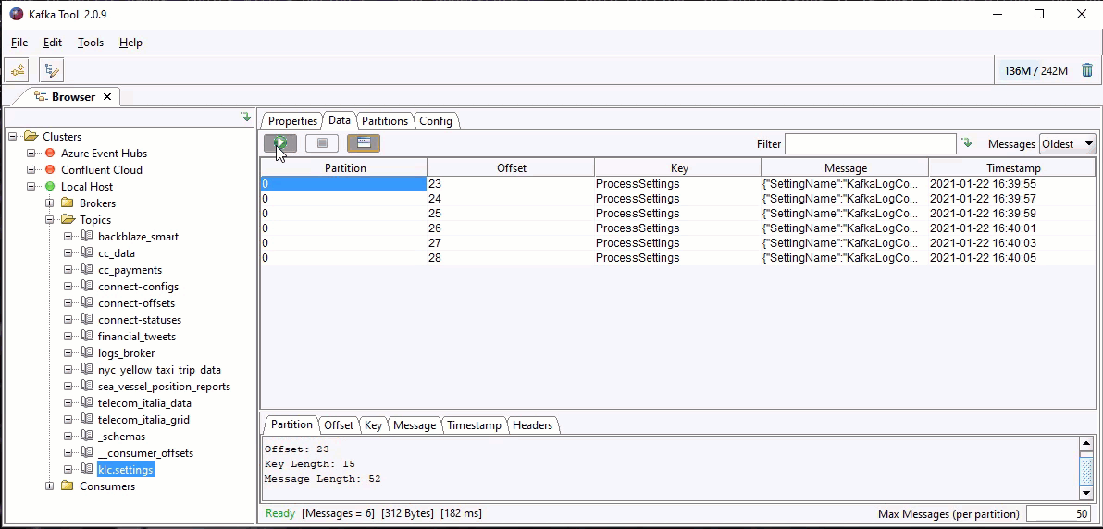Viewport: 1103px width, 529px height.
Task: Expand the Consumers folder node
Action: 49,486
